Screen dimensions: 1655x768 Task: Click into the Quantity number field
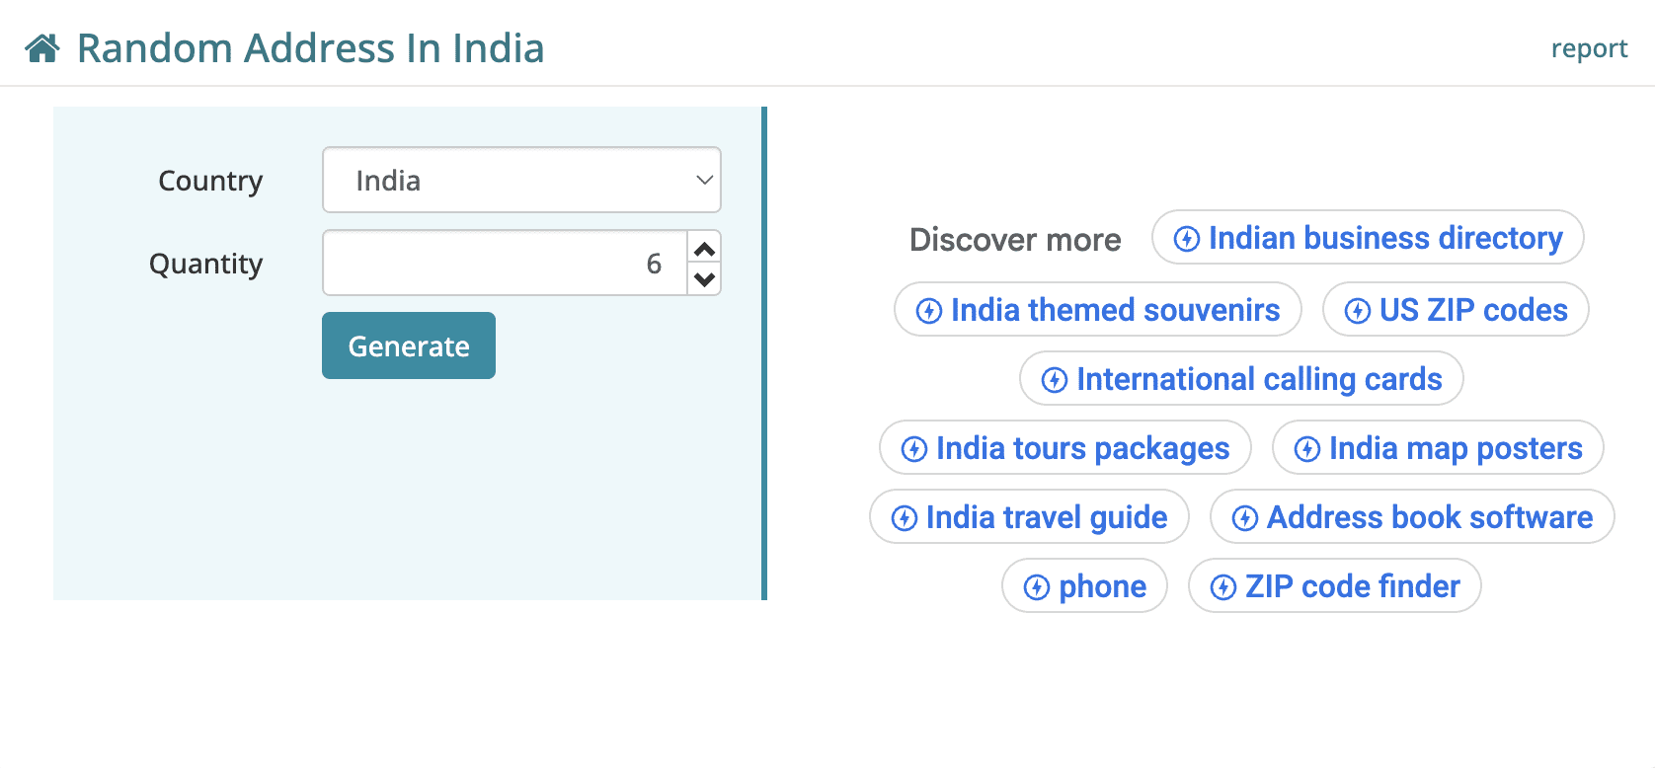504,263
